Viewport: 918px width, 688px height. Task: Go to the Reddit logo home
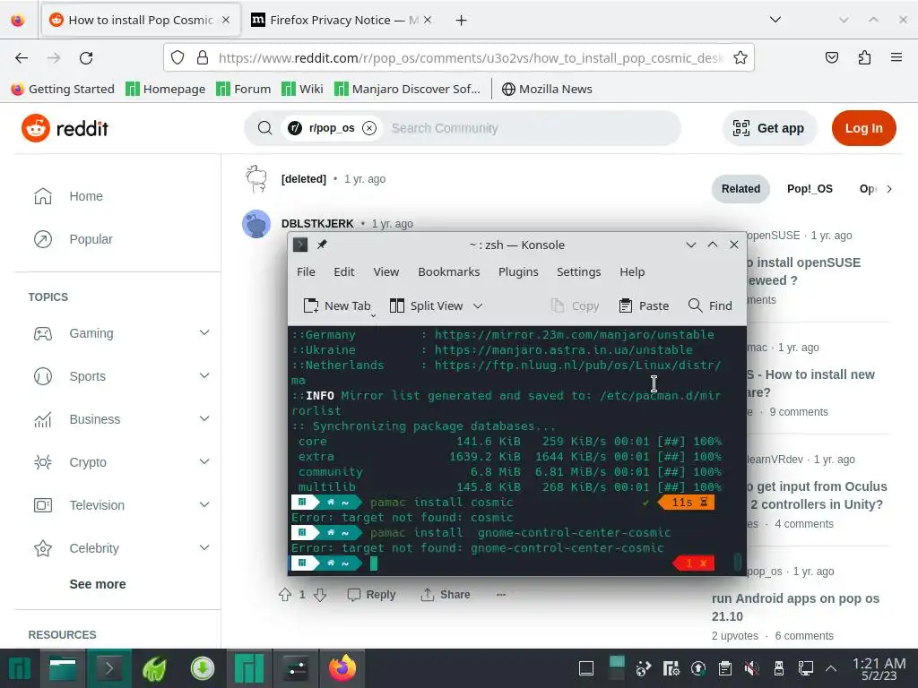[65, 128]
